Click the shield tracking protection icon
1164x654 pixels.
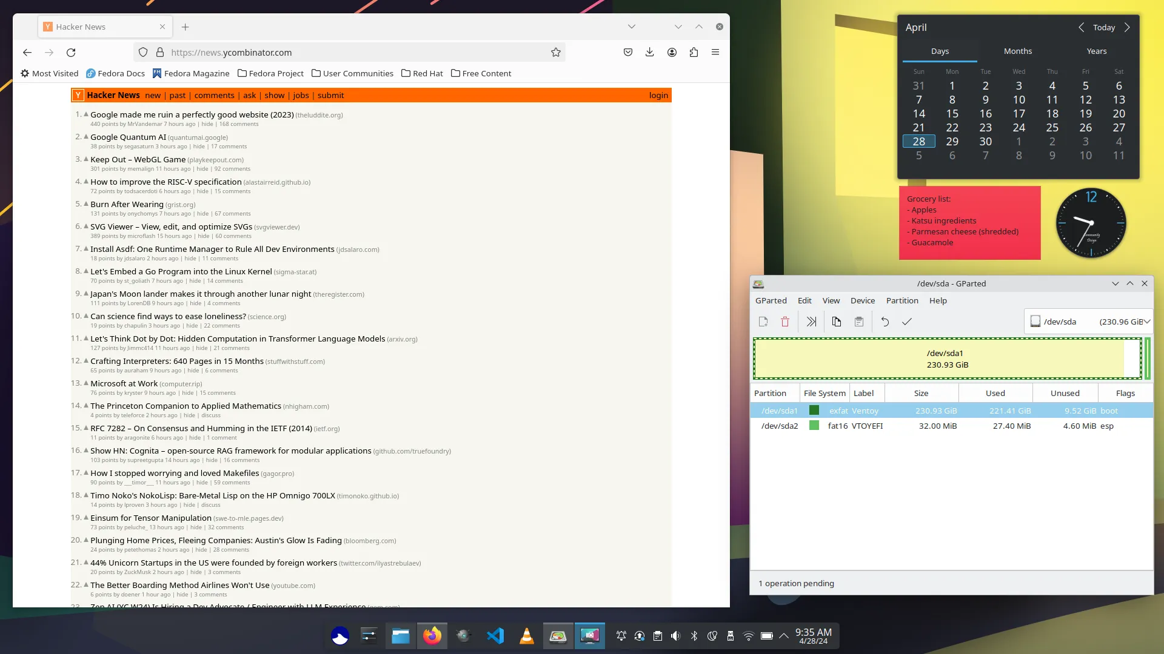[143, 53]
